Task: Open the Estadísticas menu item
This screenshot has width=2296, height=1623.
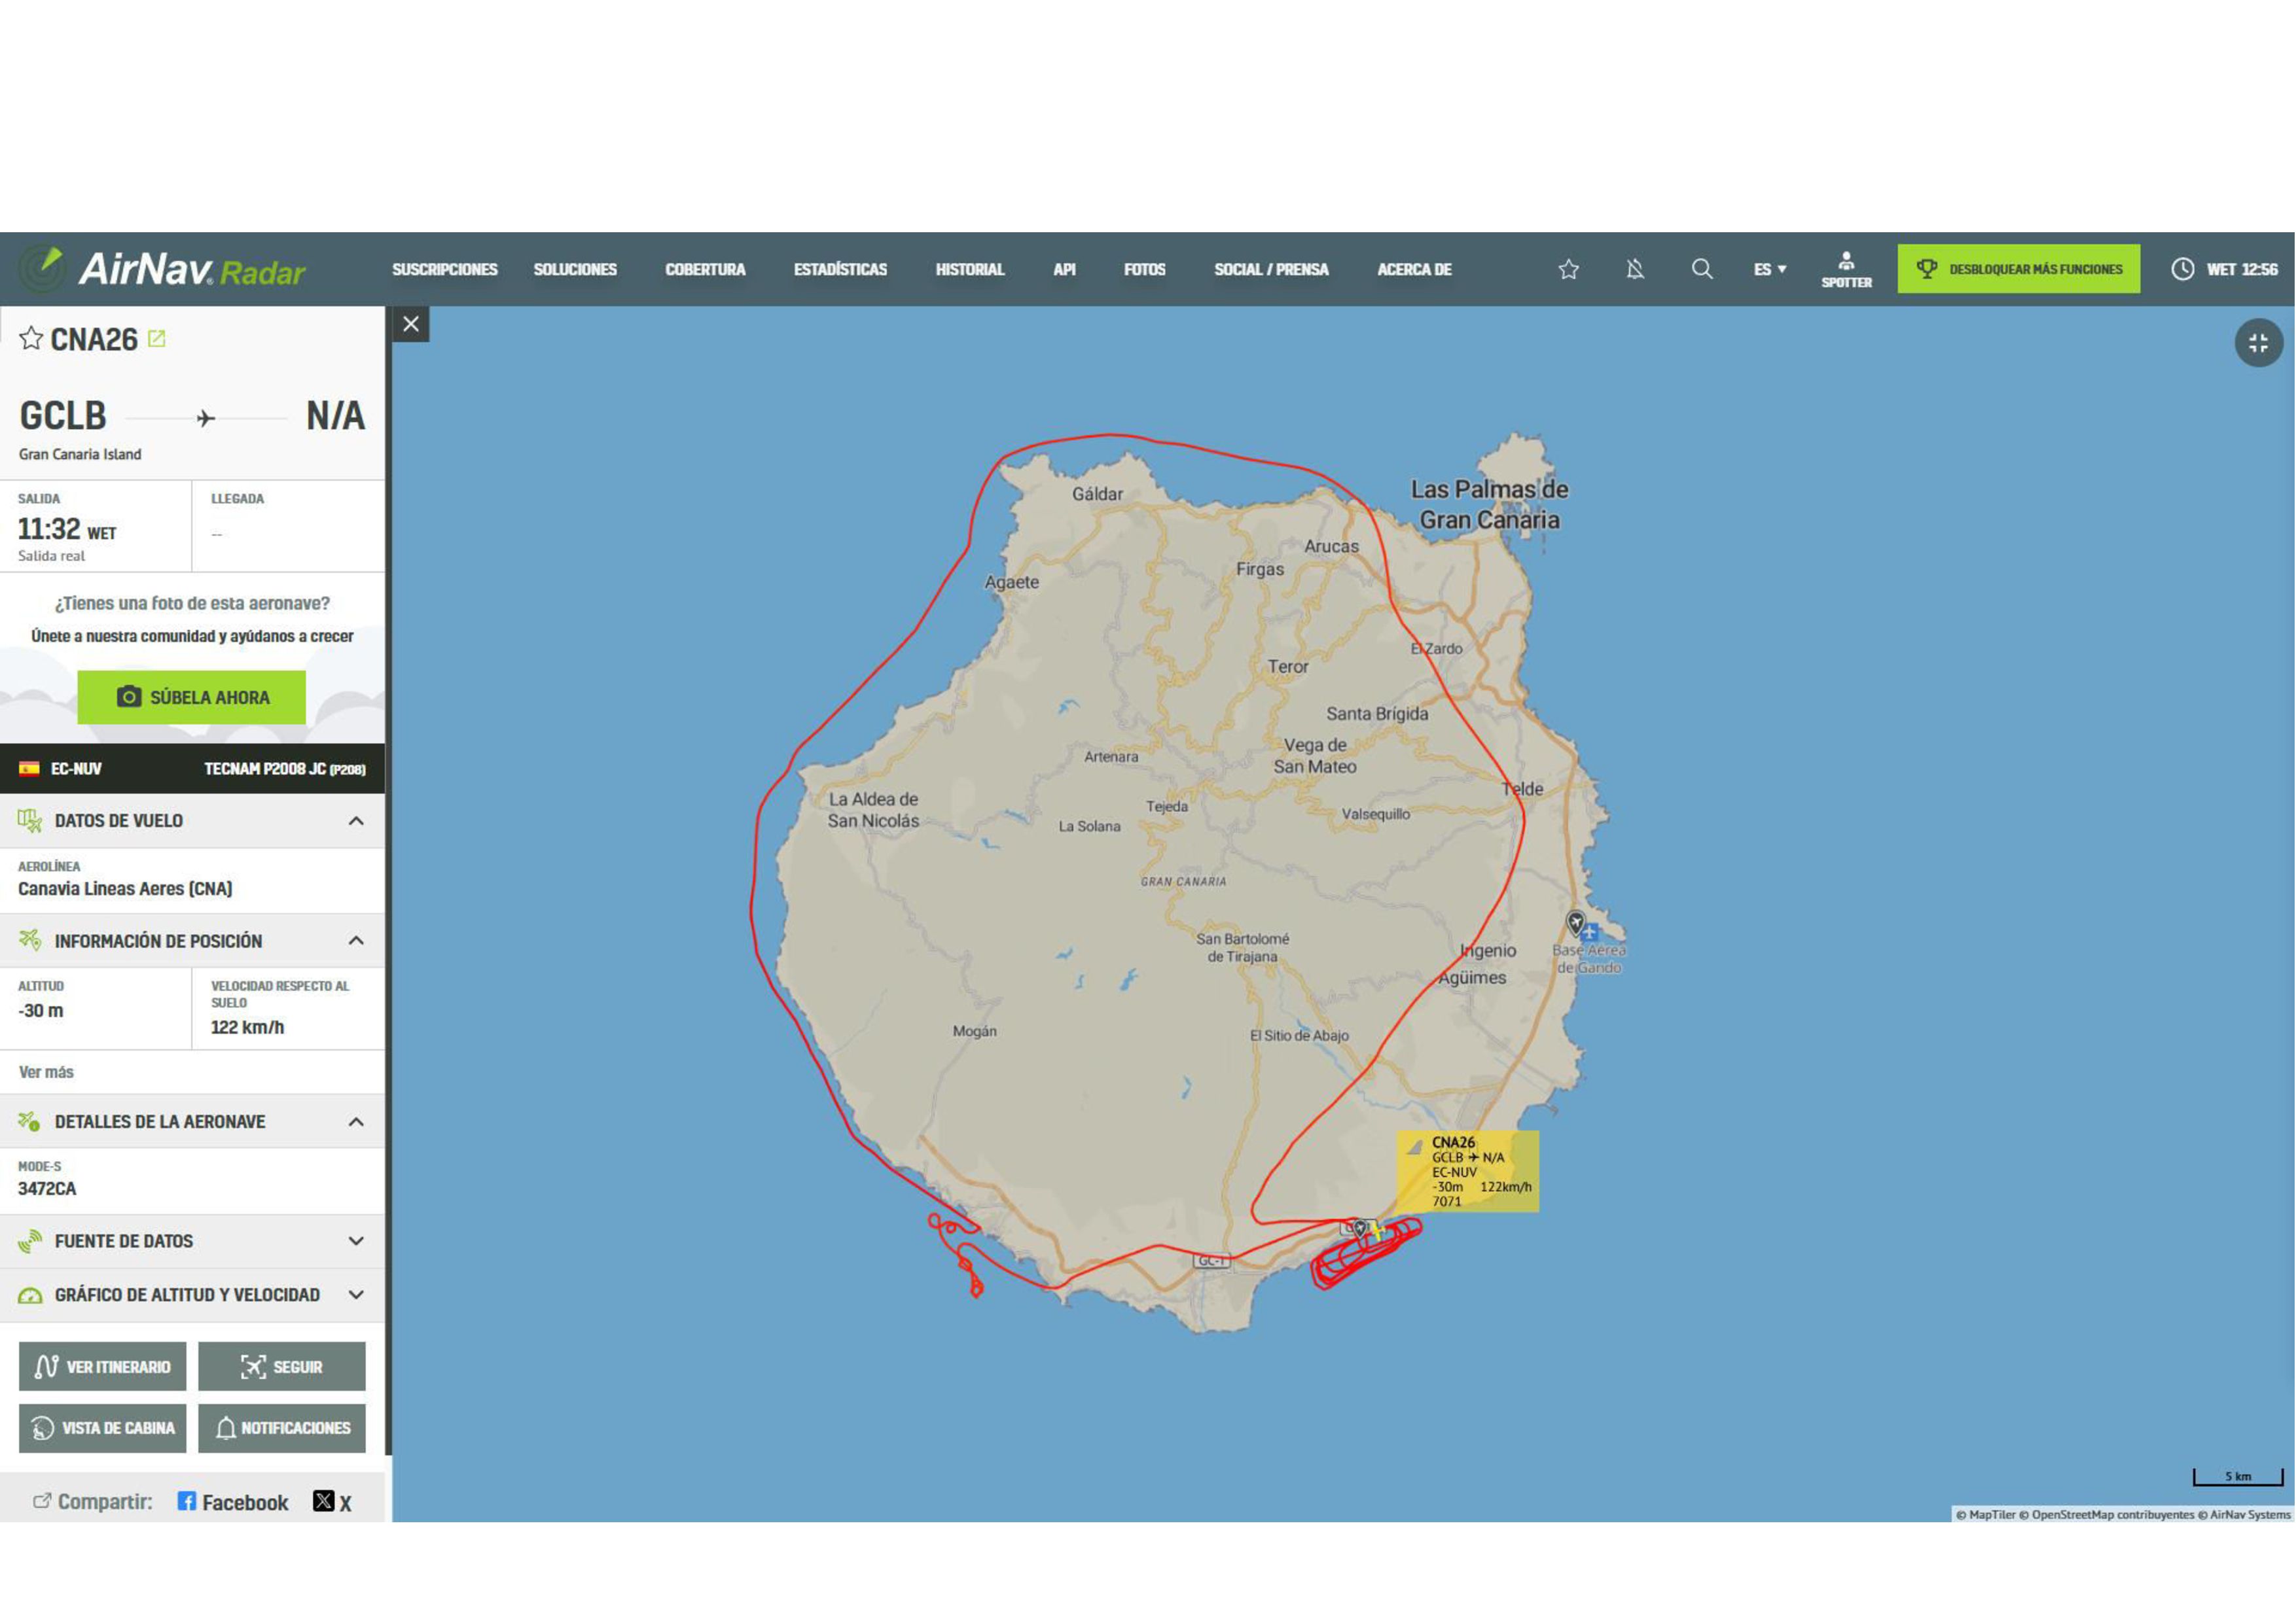Action: pyautogui.click(x=840, y=269)
